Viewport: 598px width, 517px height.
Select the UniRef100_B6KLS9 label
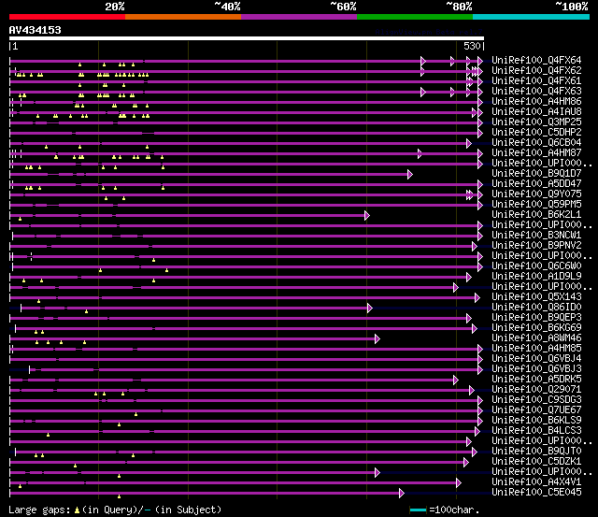[536, 421]
